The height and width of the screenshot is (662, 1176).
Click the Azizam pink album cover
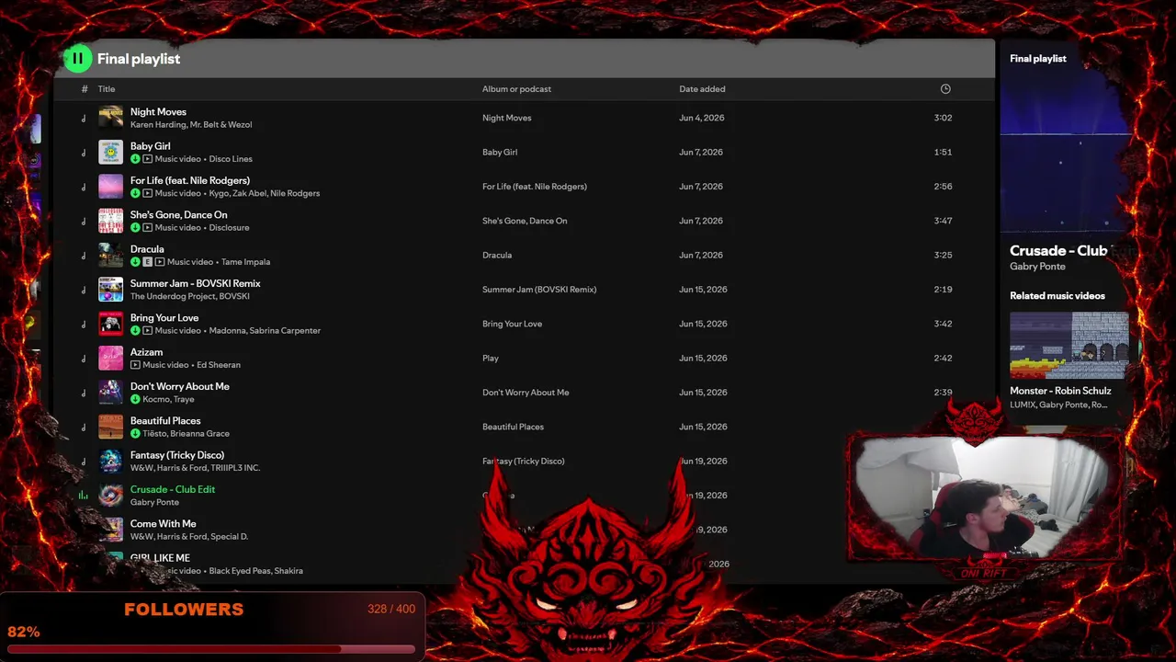click(110, 358)
